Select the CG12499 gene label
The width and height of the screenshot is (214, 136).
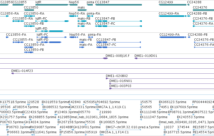click(166, 2)
